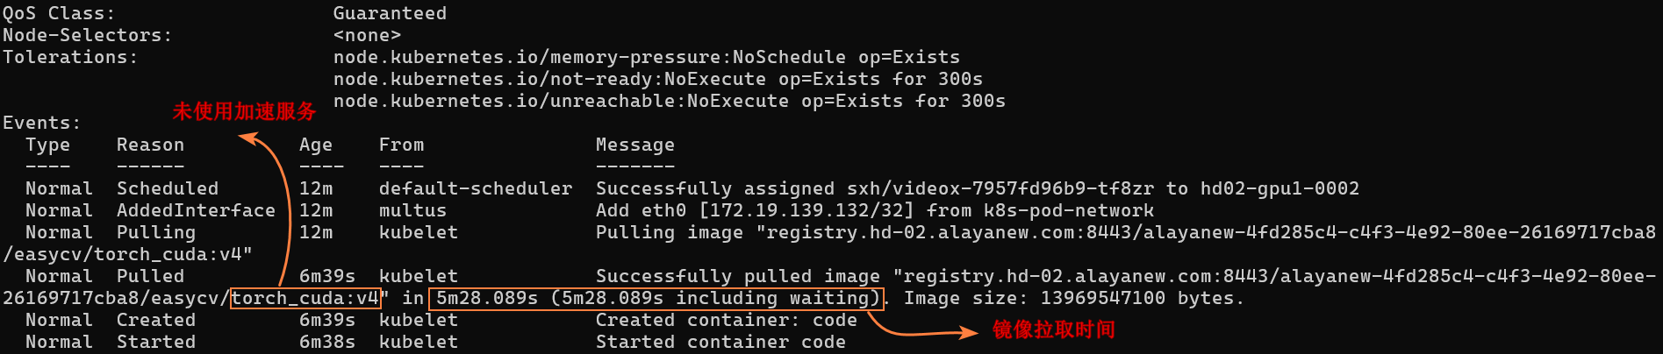1663x354 pixels.
Task: Click the highlighted torch_cuda:v4 image tag box
Action: click(x=306, y=299)
